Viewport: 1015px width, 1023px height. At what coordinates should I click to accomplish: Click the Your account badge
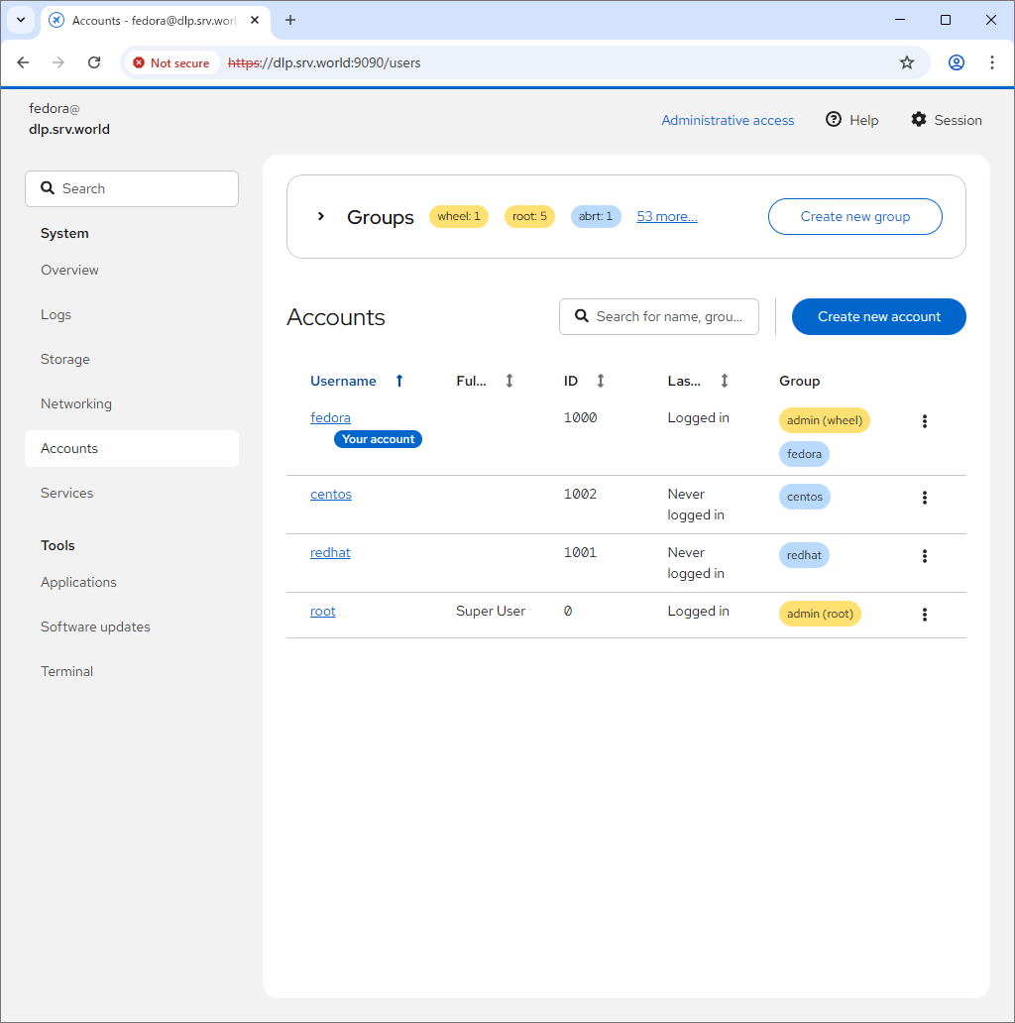tap(379, 439)
